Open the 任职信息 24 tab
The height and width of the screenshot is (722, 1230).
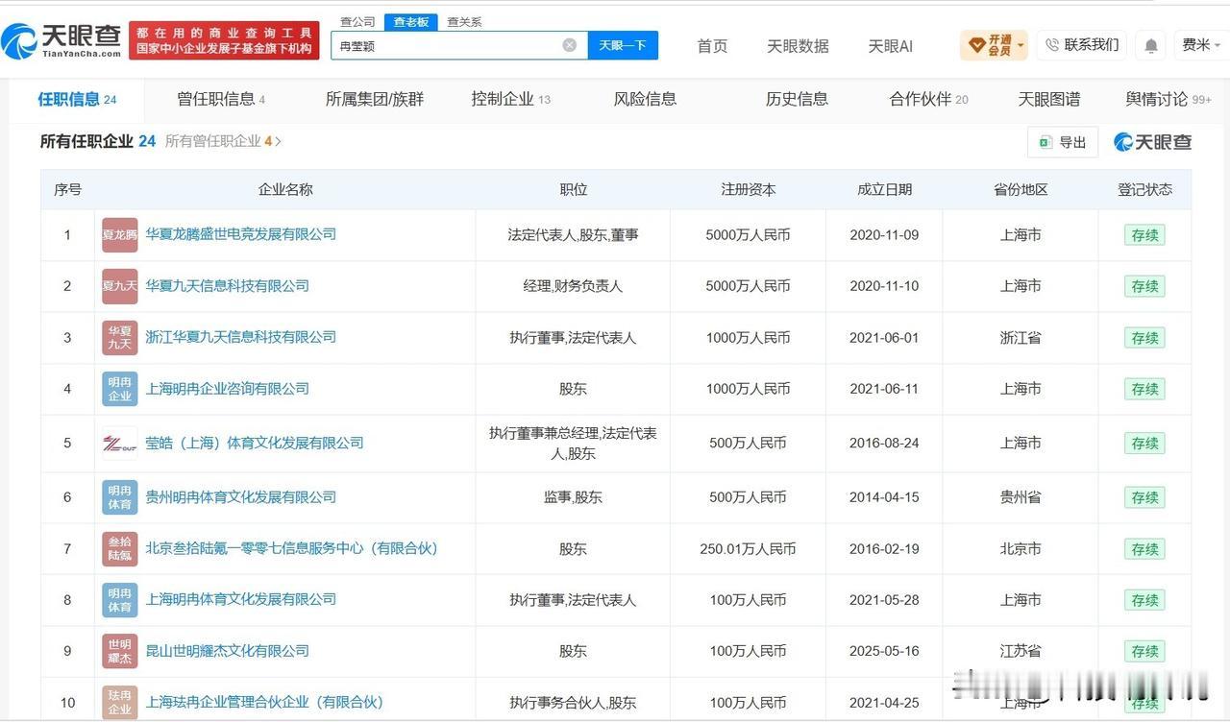(x=77, y=99)
